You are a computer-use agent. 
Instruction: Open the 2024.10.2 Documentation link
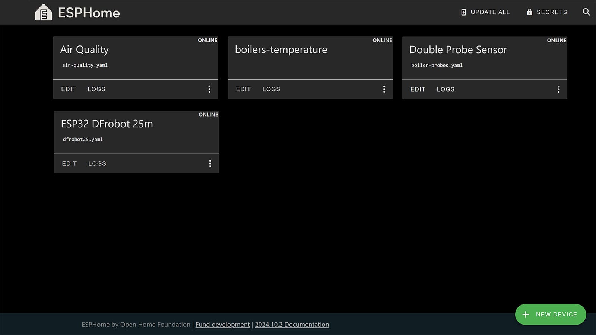pos(292,325)
